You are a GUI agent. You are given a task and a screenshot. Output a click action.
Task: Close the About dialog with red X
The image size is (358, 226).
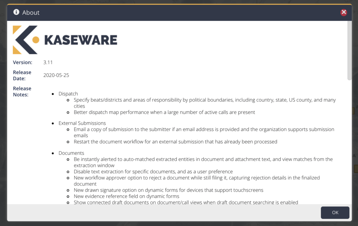click(344, 12)
